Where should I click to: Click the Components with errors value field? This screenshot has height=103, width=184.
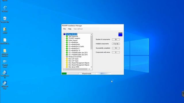[x=116, y=52]
